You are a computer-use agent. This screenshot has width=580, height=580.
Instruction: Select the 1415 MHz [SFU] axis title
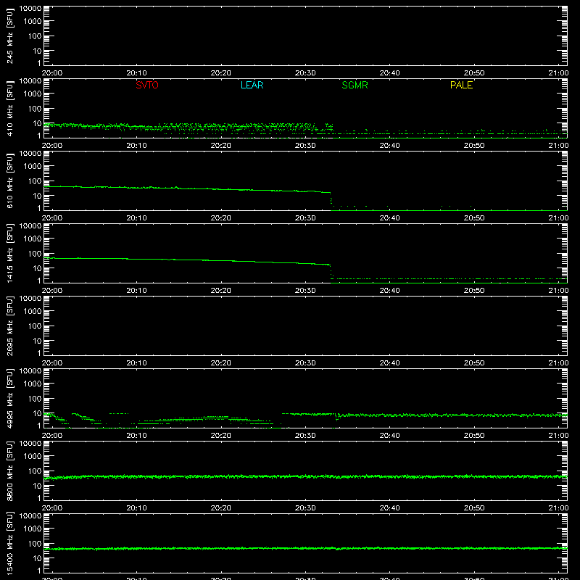(x=9, y=254)
